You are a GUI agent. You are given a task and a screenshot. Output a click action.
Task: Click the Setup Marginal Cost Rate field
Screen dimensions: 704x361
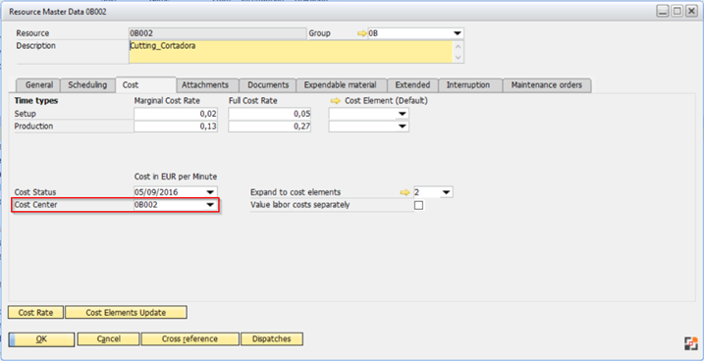pyautogui.click(x=176, y=114)
